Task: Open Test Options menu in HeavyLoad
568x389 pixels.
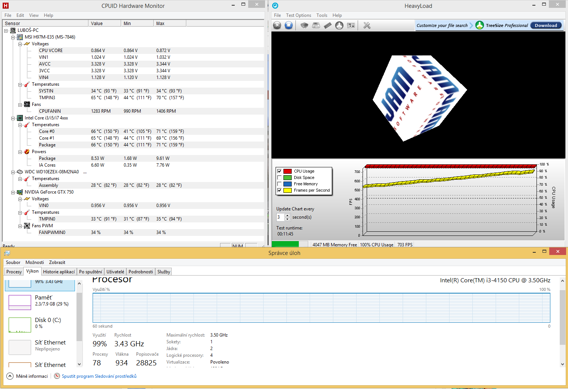Action: (298, 15)
